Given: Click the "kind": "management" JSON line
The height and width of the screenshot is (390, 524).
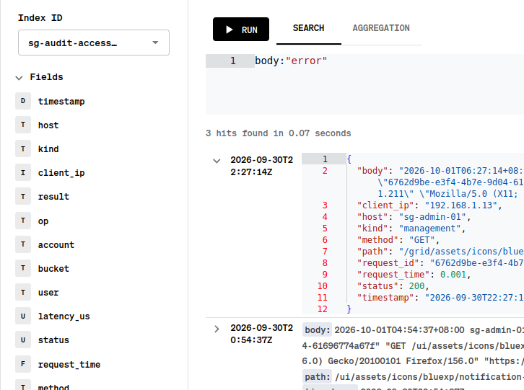Looking at the screenshot, I should (x=411, y=229).
